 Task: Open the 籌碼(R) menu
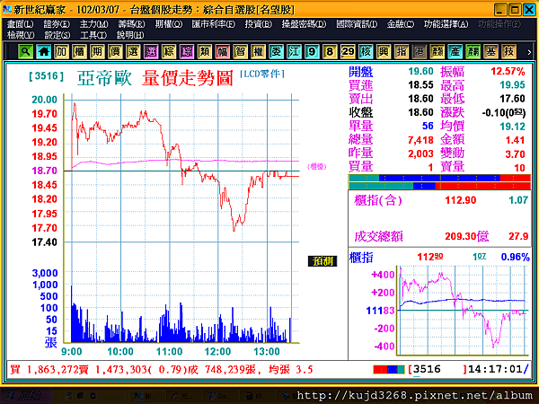click(x=131, y=24)
